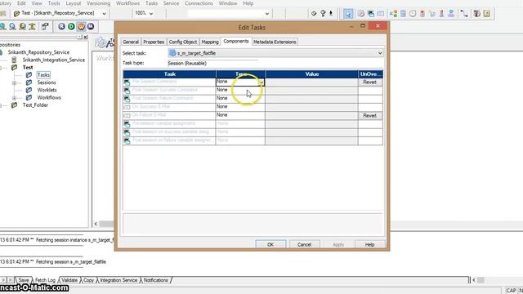
Task: Click the Event Raise task icon
Action: pos(441,14)
